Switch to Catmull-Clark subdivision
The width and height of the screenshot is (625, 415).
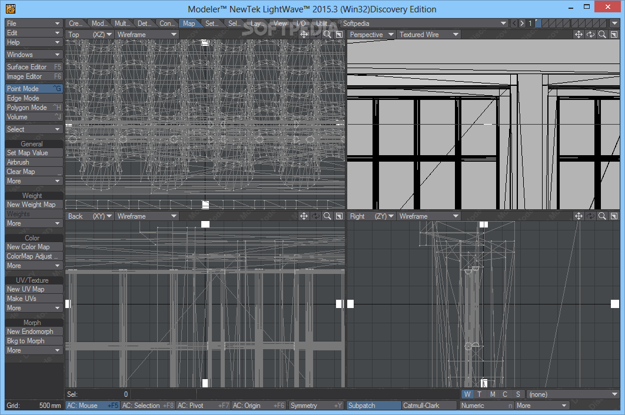coord(429,406)
